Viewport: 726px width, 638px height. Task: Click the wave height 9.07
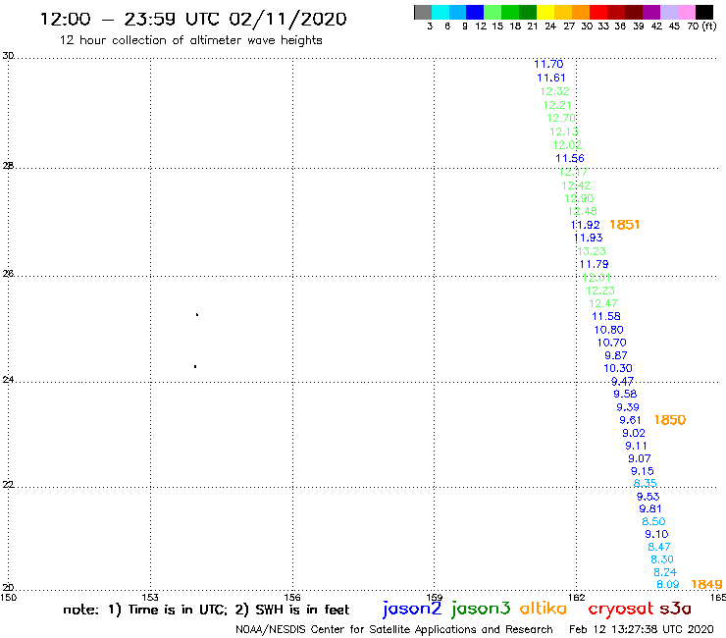(639, 459)
